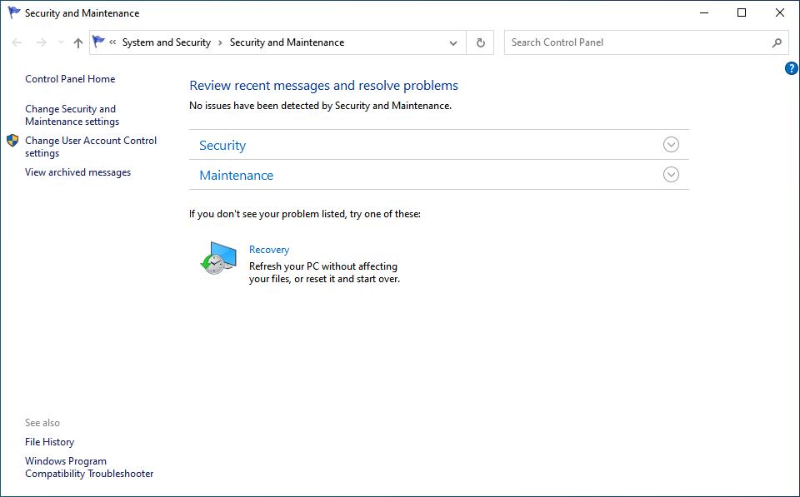Refresh the Security and Maintenance page
The height and width of the screenshot is (497, 800).
pos(480,42)
